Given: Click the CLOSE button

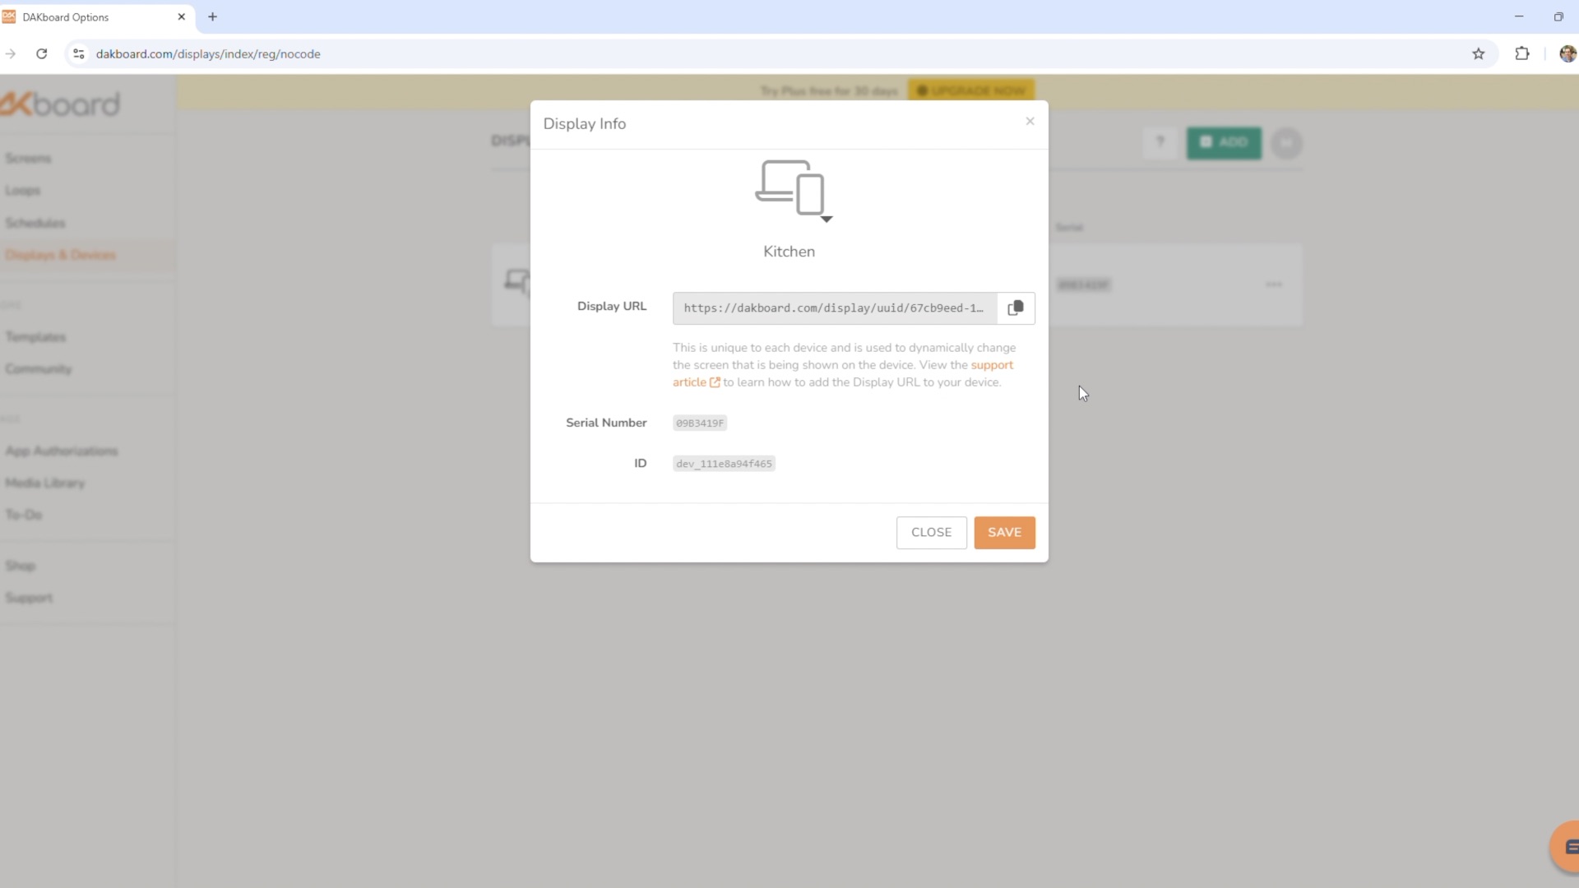Looking at the screenshot, I should 931,533.
